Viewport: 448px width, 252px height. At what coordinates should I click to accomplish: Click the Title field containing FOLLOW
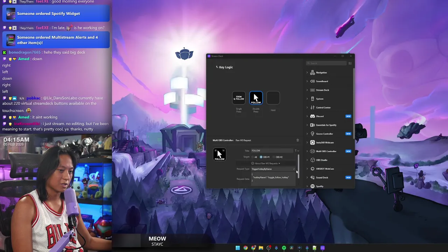point(272,150)
